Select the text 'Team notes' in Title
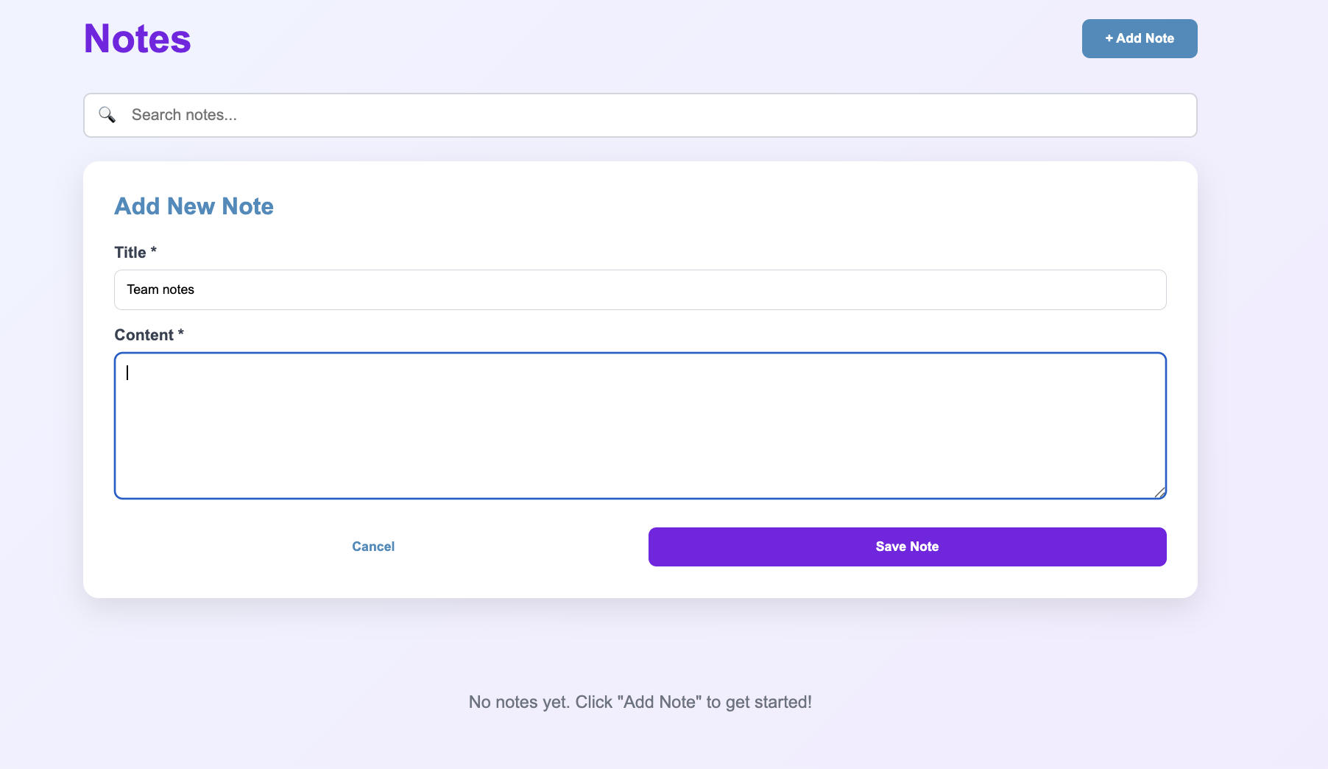 point(160,289)
